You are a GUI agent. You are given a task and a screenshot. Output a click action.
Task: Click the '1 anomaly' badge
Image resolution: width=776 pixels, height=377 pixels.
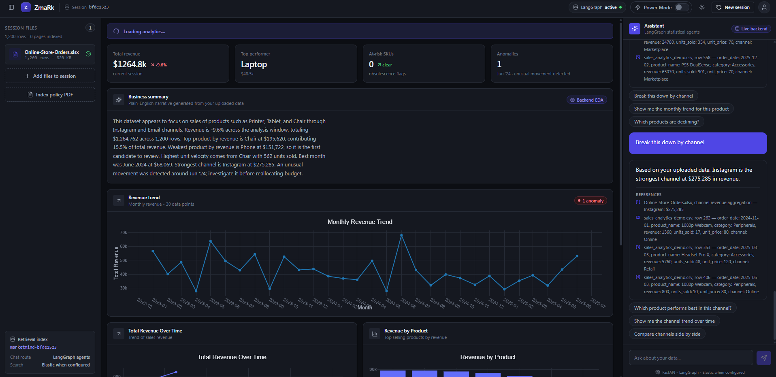point(591,201)
